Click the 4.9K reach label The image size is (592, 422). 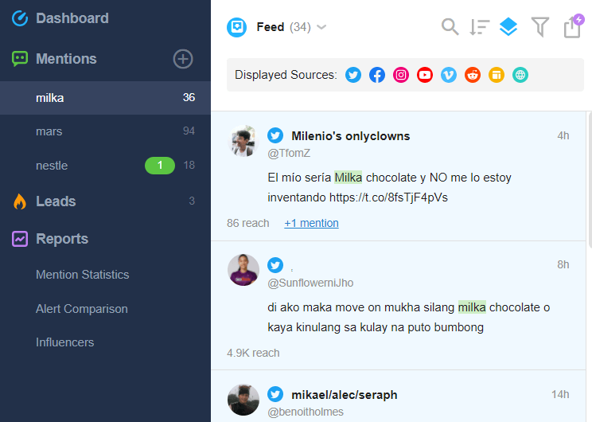coord(253,353)
